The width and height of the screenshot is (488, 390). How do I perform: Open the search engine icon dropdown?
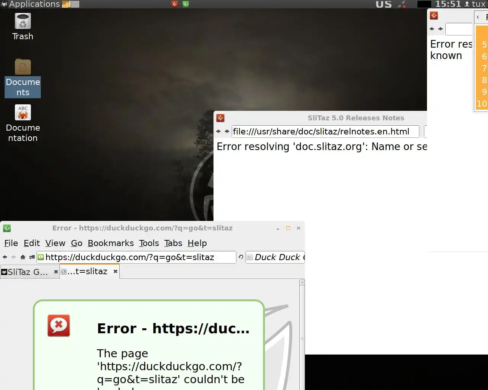(x=250, y=257)
